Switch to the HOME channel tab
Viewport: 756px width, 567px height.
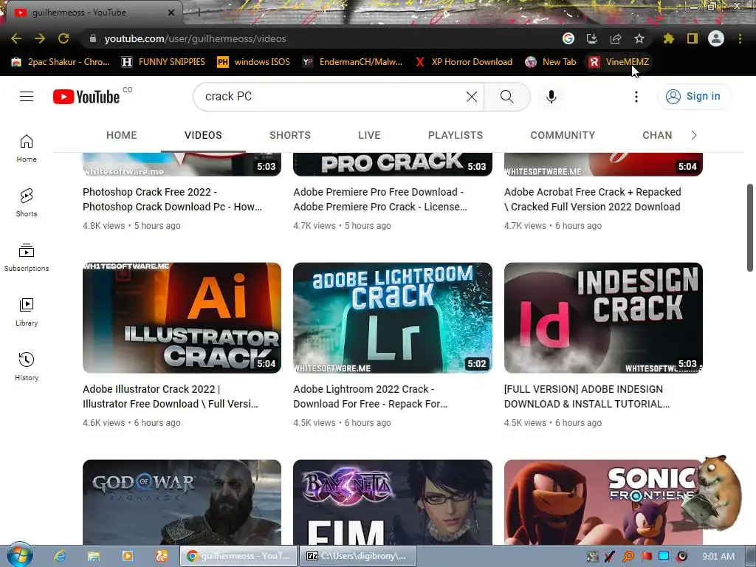[x=122, y=135]
